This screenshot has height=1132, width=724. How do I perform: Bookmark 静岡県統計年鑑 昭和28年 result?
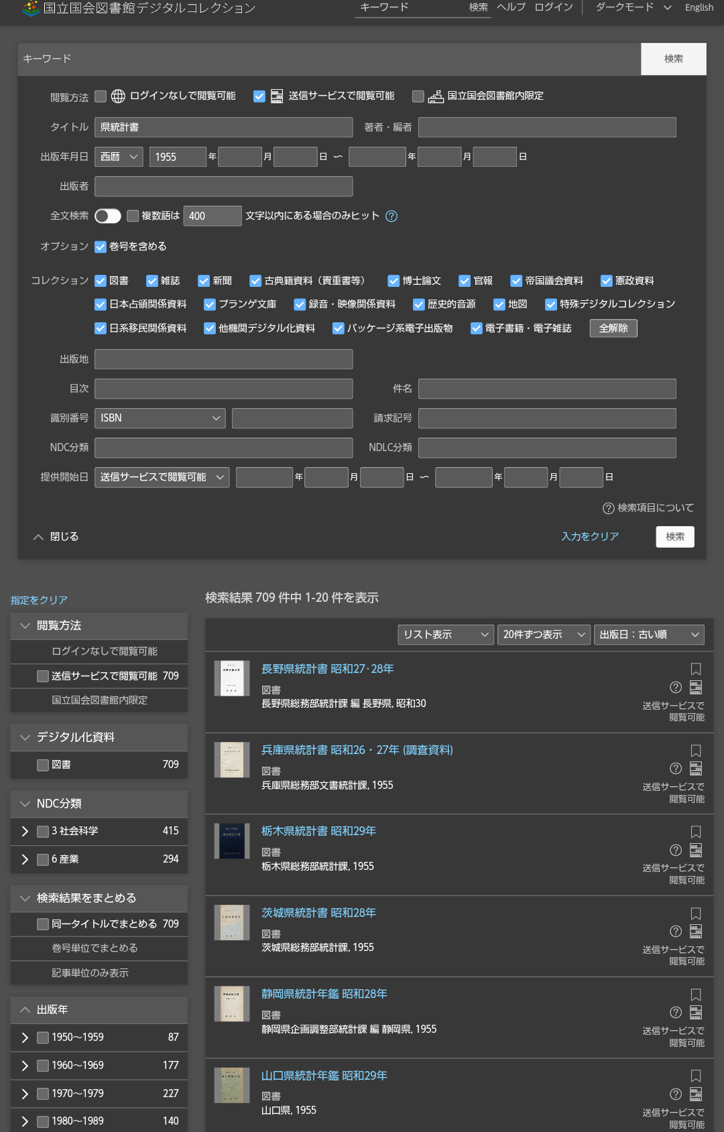click(696, 995)
